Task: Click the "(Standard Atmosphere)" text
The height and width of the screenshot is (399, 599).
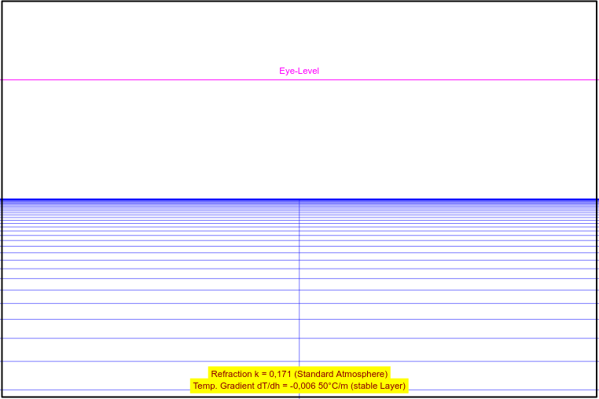Action: pos(340,374)
